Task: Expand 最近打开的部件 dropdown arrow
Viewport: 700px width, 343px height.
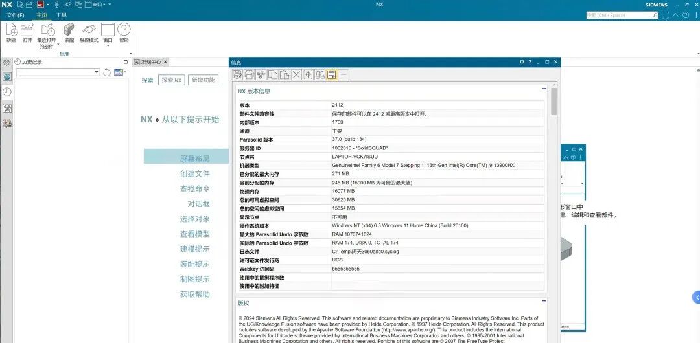Action: click(x=58, y=45)
